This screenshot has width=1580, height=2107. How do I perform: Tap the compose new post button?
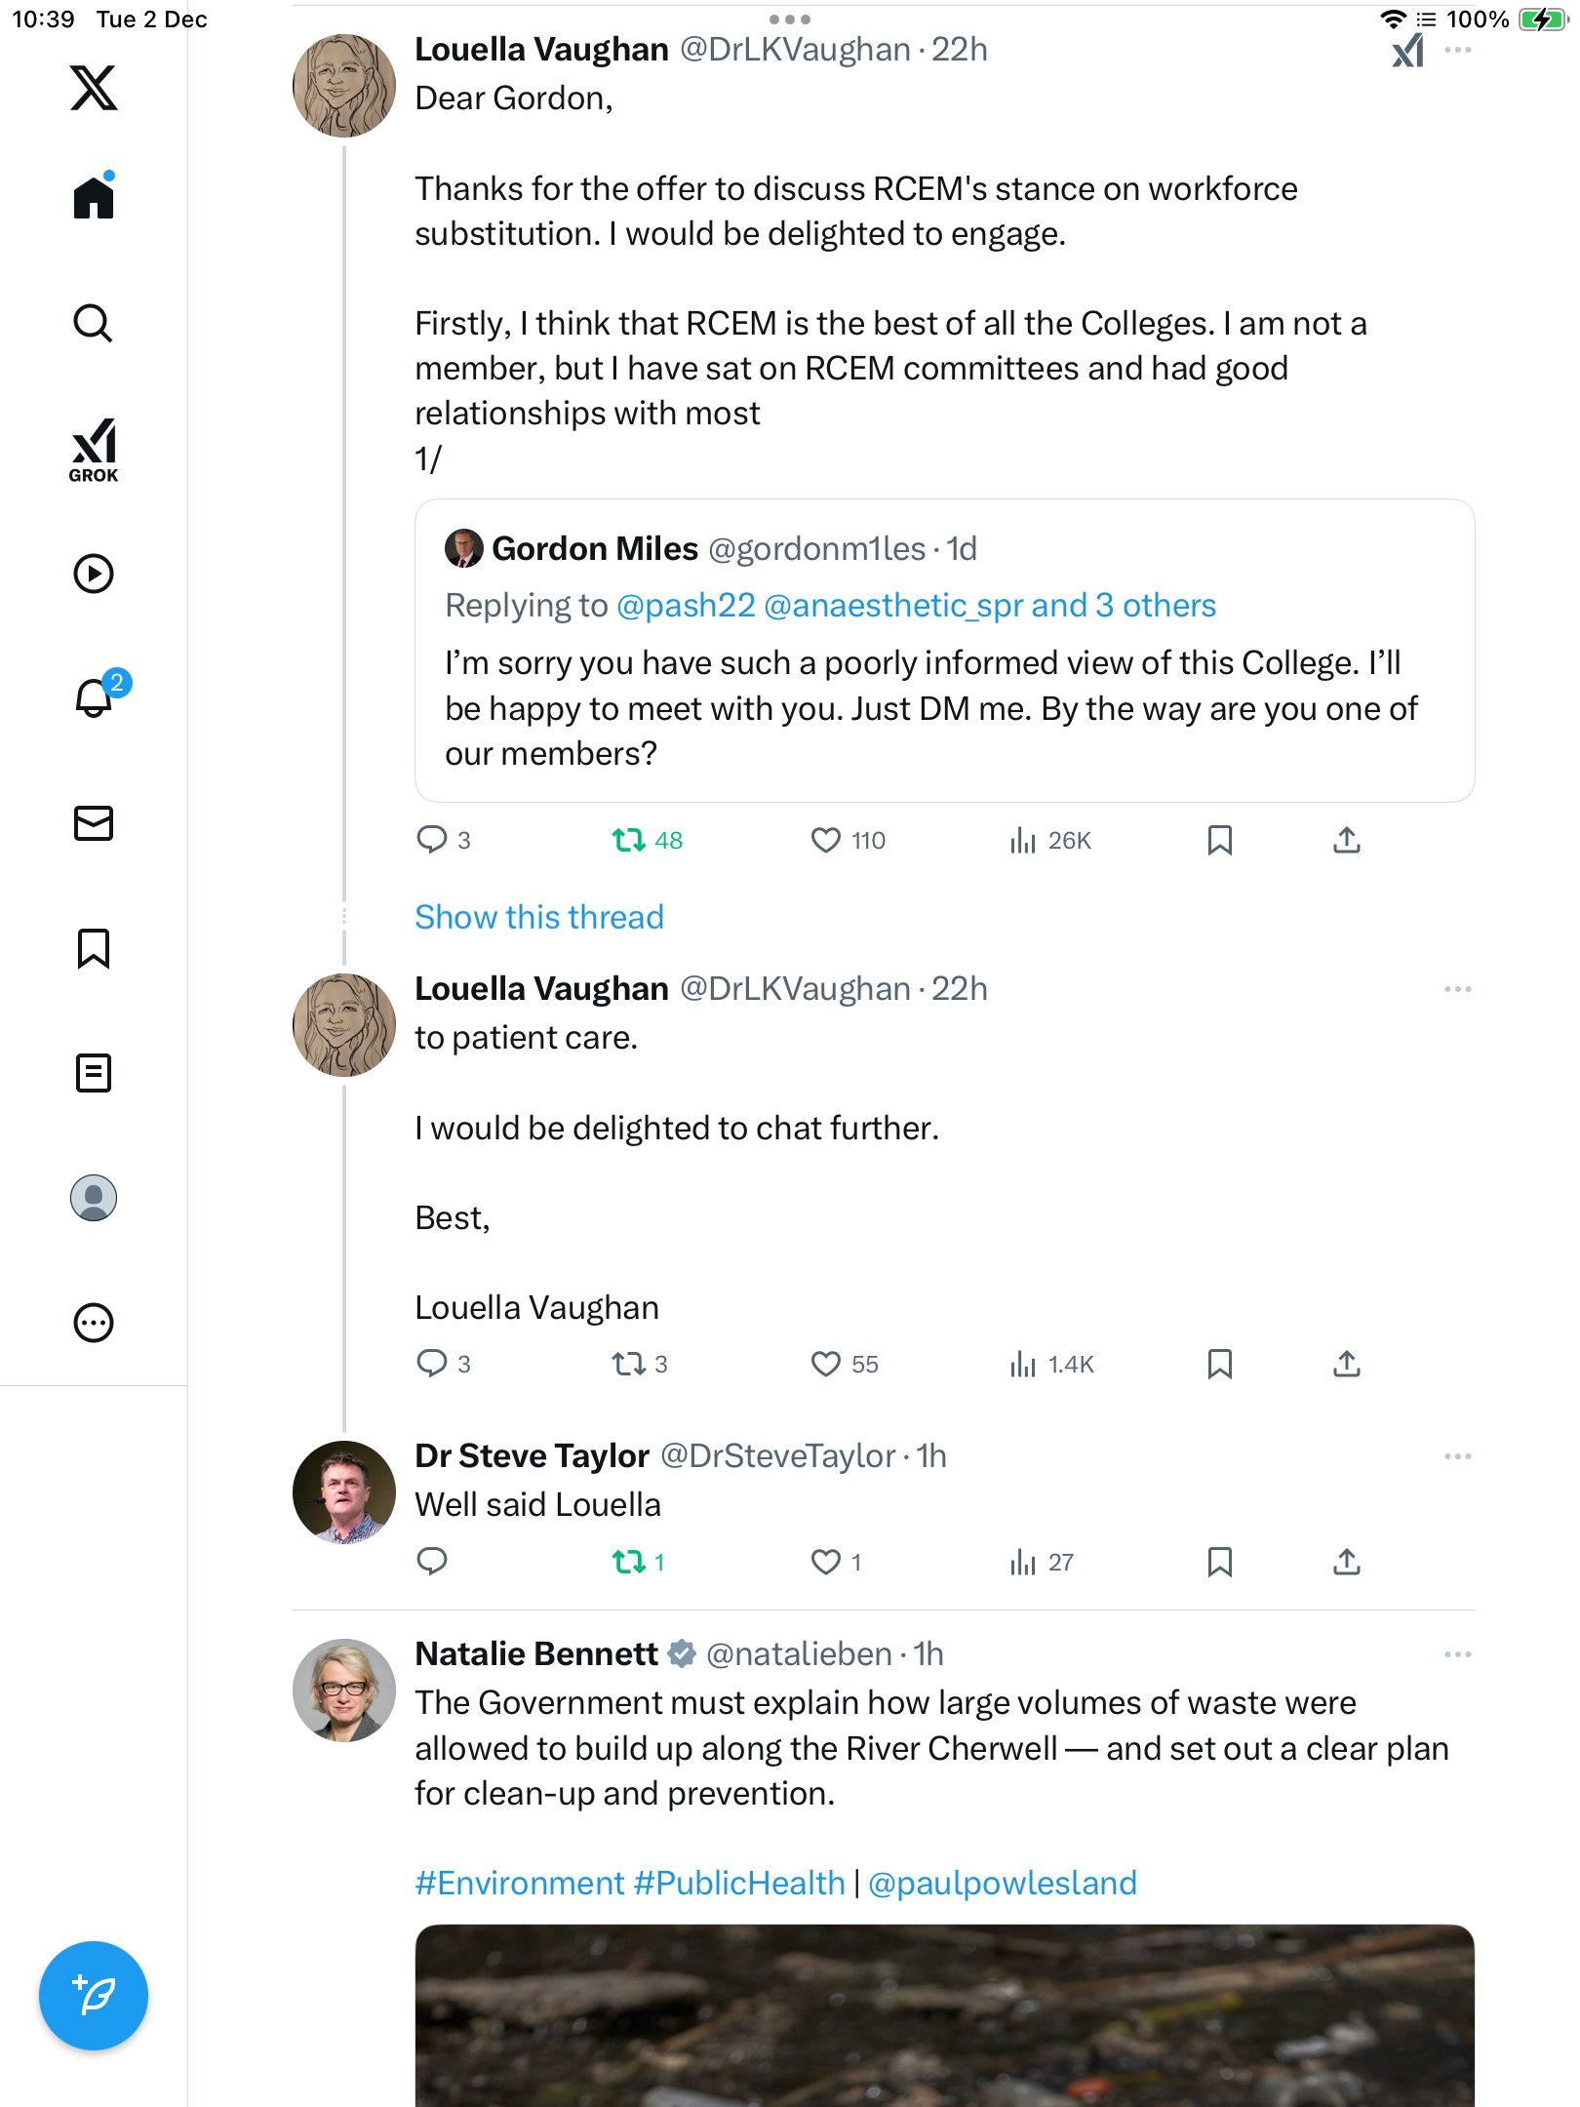94,1996
